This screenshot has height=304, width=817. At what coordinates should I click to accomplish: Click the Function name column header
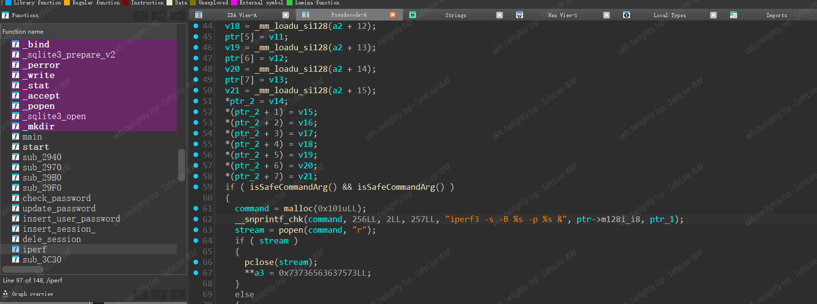pos(23,32)
